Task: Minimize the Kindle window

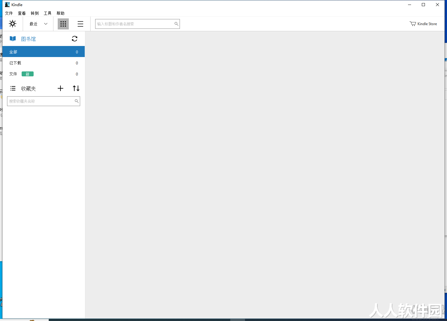Action: (410, 5)
